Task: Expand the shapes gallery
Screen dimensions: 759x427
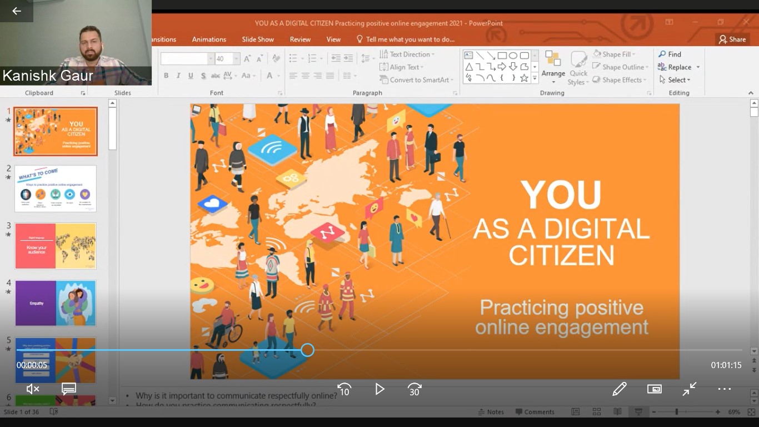Action: click(535, 78)
